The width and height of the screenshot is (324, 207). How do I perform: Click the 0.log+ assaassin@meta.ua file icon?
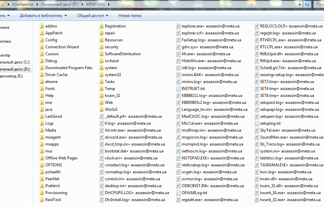point(102,123)
